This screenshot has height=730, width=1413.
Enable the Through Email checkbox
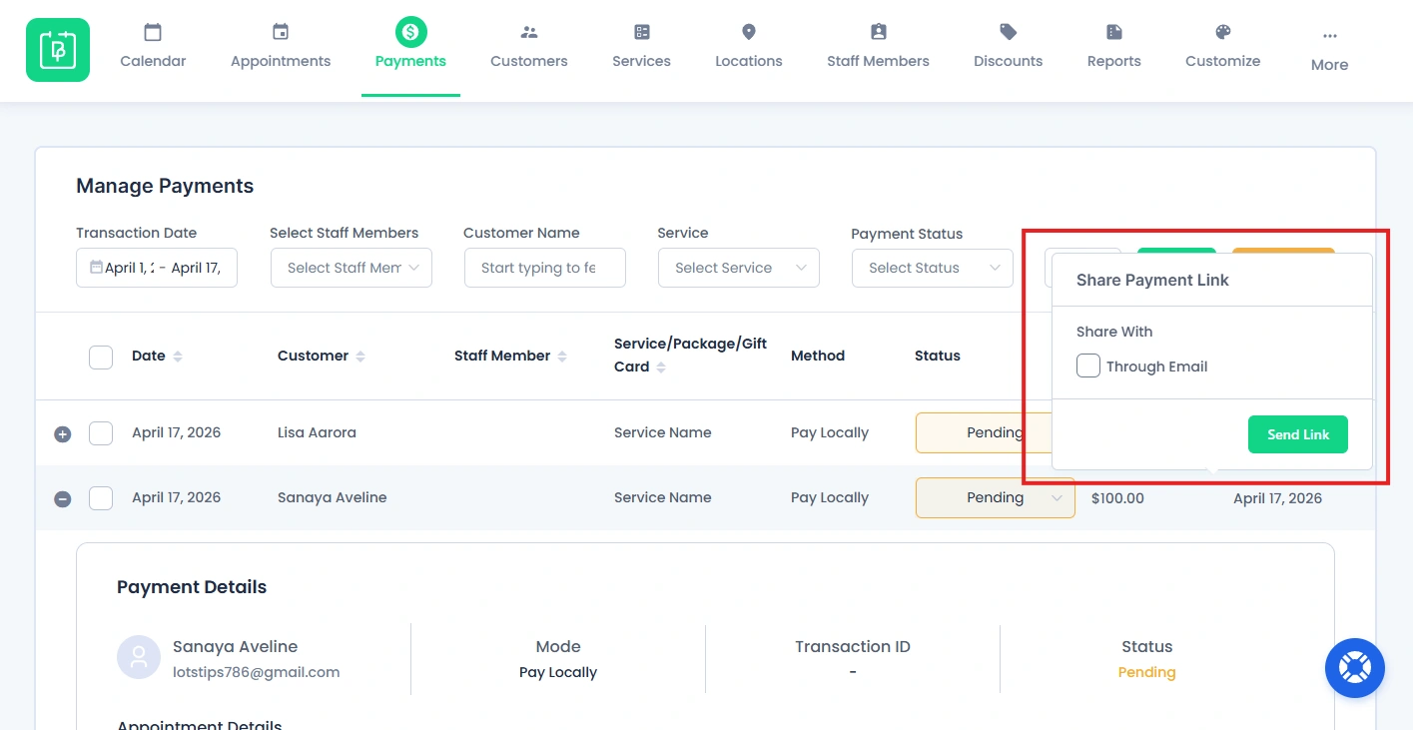tap(1088, 365)
